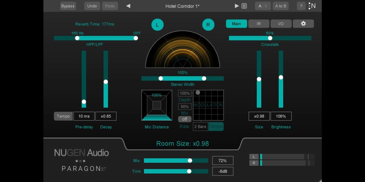Screen dimensions: 365x182
Task: Click the Crosstalk slider handle
Action: tap(270, 38)
